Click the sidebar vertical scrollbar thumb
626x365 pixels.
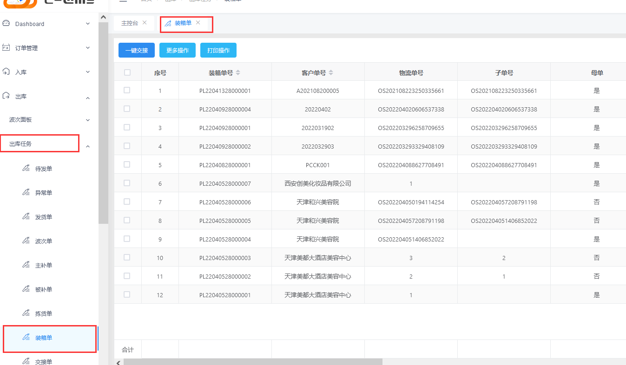point(103,123)
